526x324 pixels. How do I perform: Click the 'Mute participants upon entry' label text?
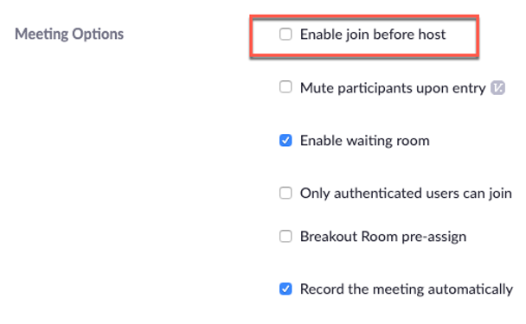[393, 88]
